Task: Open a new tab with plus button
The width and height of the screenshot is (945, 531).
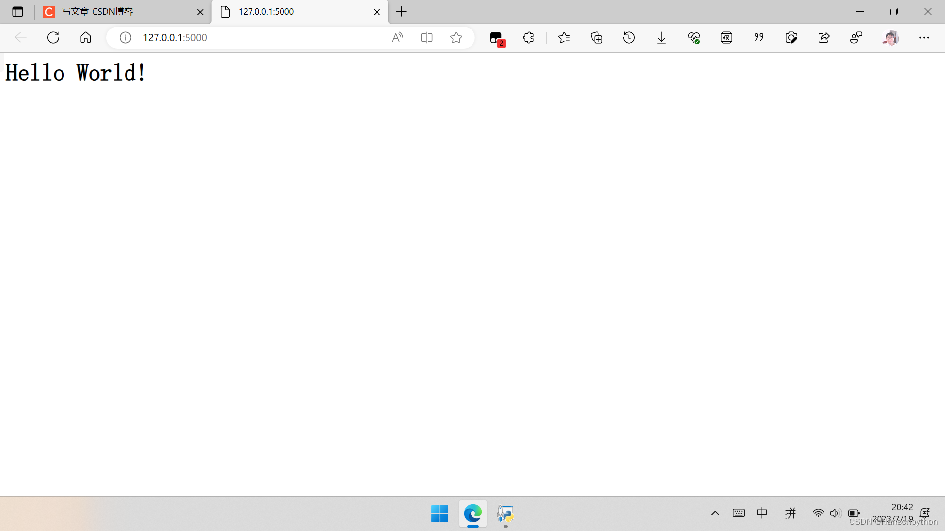Action: (x=402, y=12)
